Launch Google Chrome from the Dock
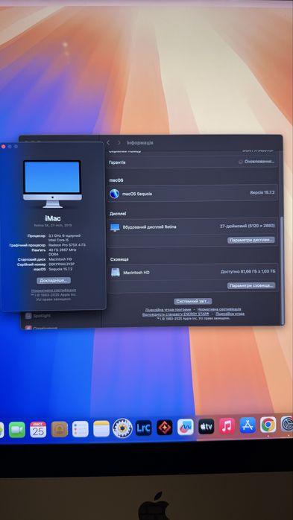The height and width of the screenshot is (520, 293). click(x=268, y=425)
